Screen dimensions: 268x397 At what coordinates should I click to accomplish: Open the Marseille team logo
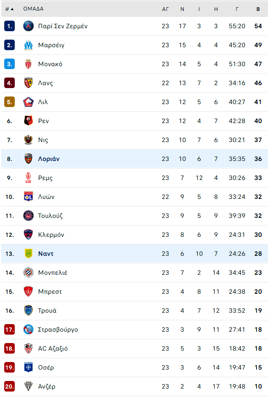(x=28, y=45)
